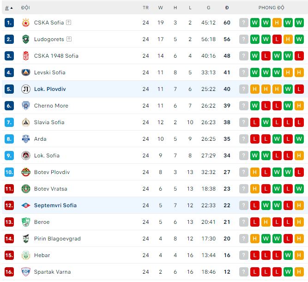Sort standings by points column Đ
This screenshot has width=308, height=282.
coord(227,8)
